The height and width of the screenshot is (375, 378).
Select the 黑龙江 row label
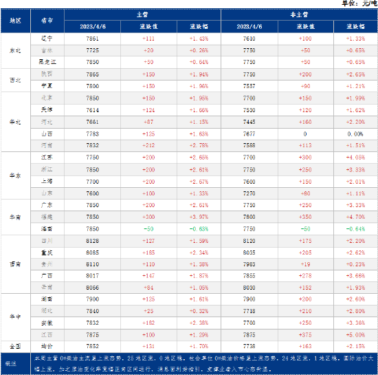point(47,62)
